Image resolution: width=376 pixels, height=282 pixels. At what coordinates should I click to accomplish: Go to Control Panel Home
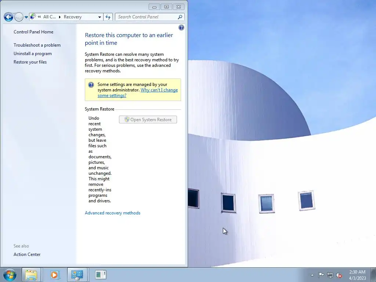[33, 32]
